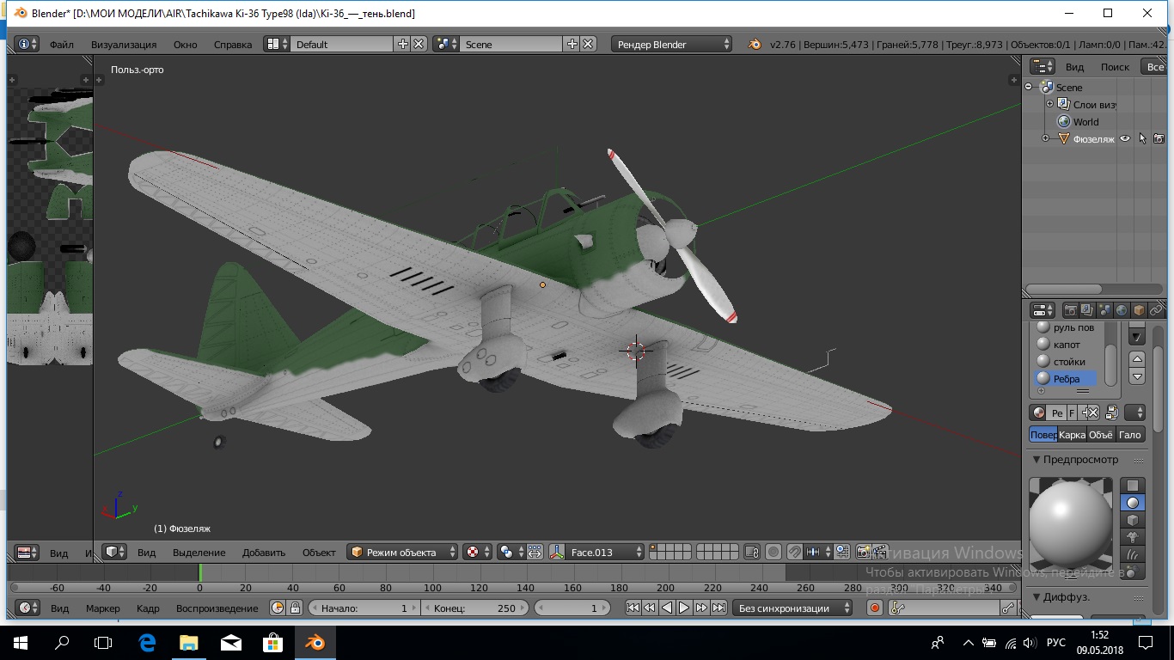This screenshot has width=1174, height=660.
Task: Open the Поиск menu in the Outliner
Action: pos(1116,67)
